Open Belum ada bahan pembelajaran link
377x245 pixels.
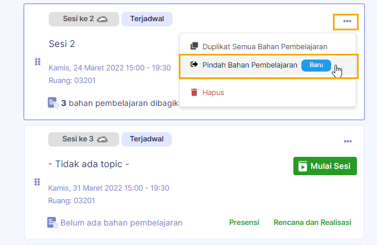[x=121, y=223]
